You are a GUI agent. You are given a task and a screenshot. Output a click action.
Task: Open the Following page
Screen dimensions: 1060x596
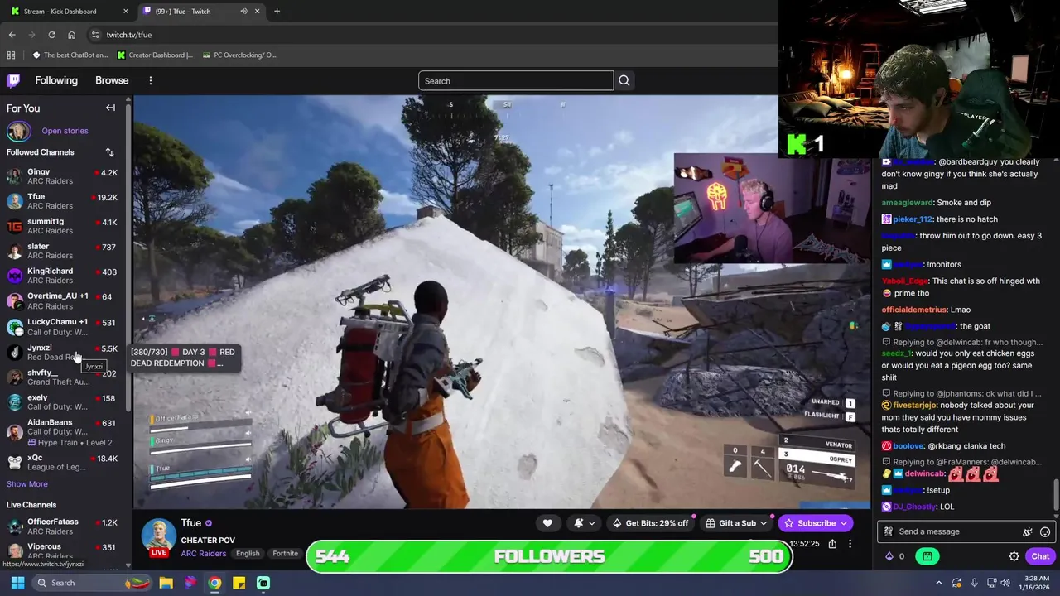[56, 80]
